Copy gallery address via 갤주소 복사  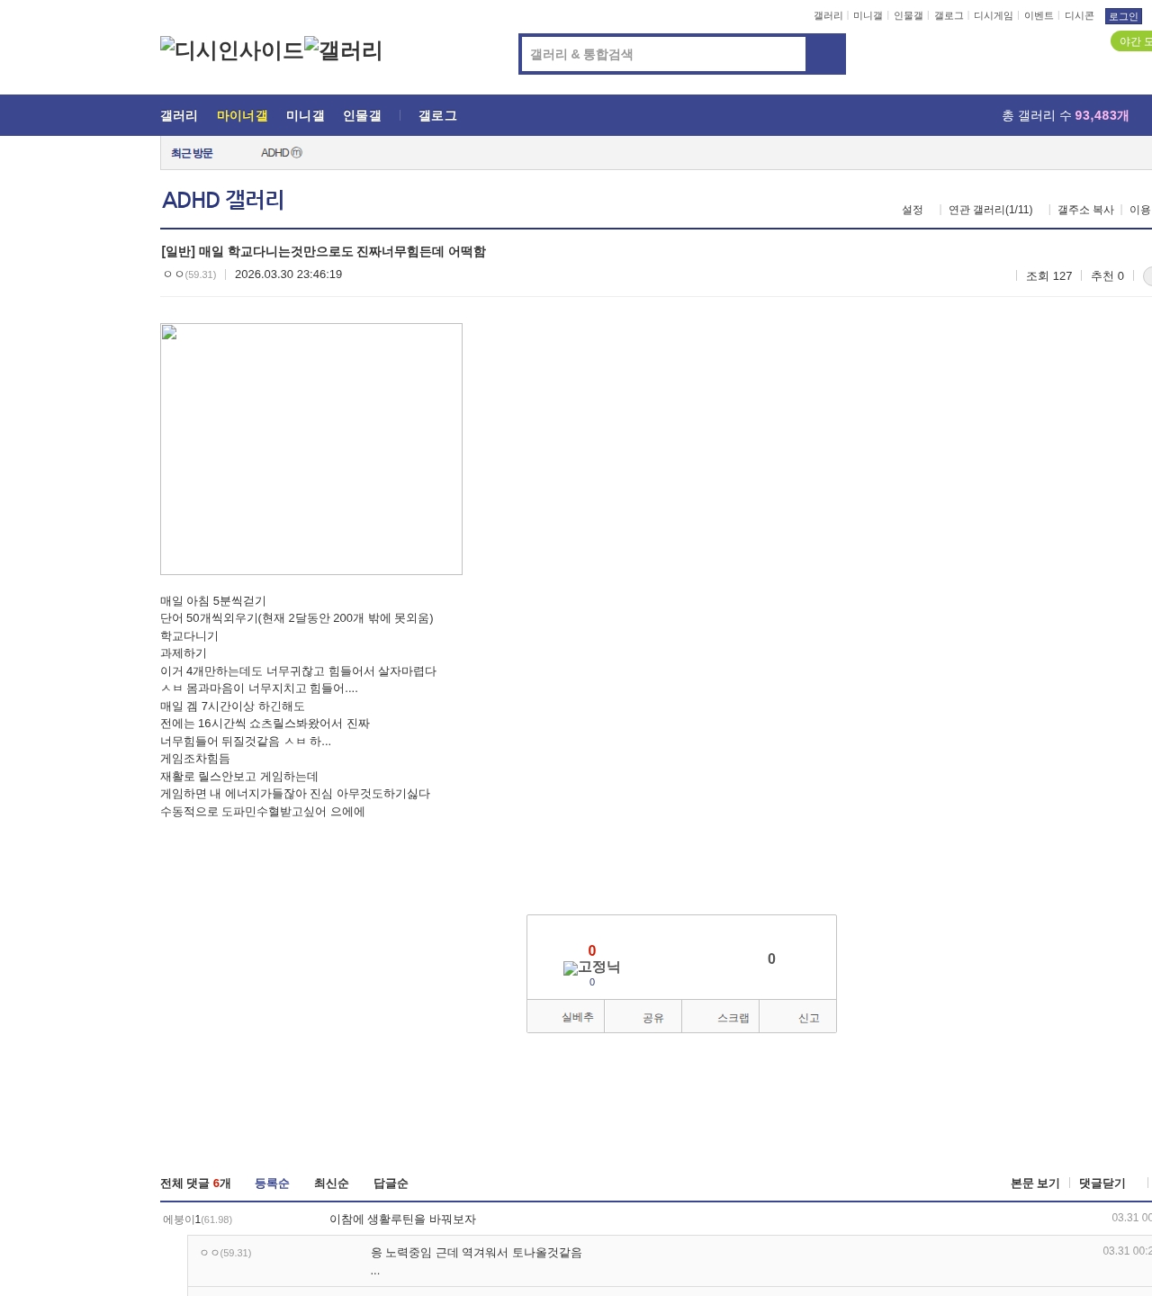point(1085,210)
